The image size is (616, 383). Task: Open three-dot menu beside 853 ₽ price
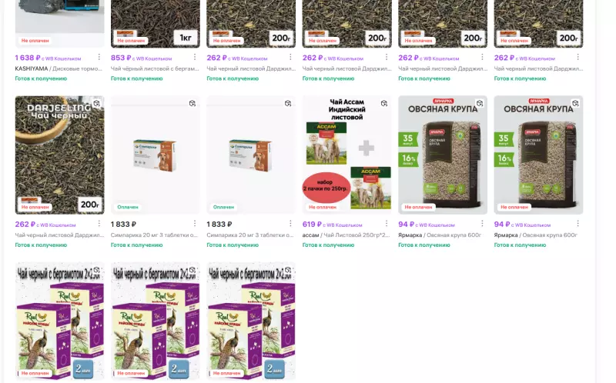195,57
